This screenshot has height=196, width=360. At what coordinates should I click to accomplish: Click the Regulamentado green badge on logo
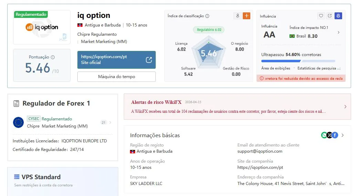click(31, 14)
